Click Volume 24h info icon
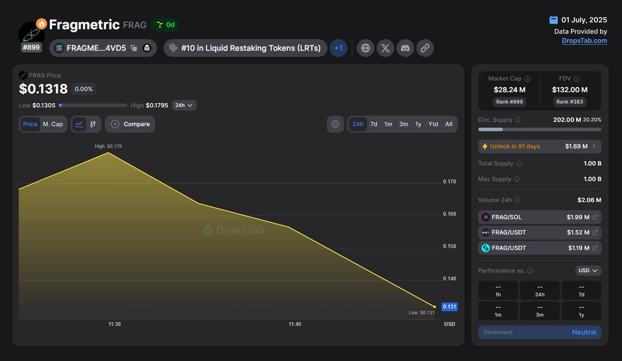622x361 pixels. [x=517, y=200]
